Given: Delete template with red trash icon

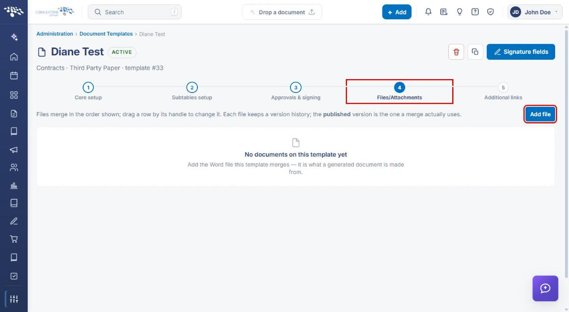Looking at the screenshot, I should click(x=456, y=52).
